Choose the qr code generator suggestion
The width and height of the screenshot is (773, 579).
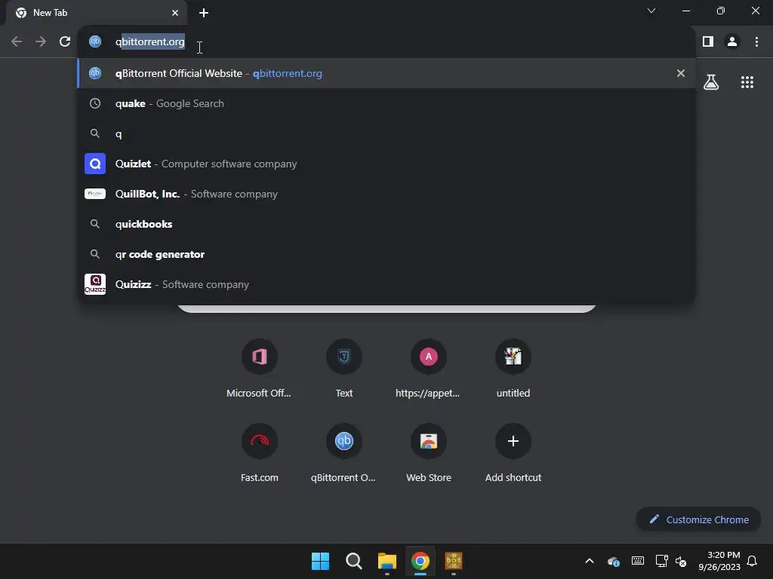pyautogui.click(x=386, y=255)
